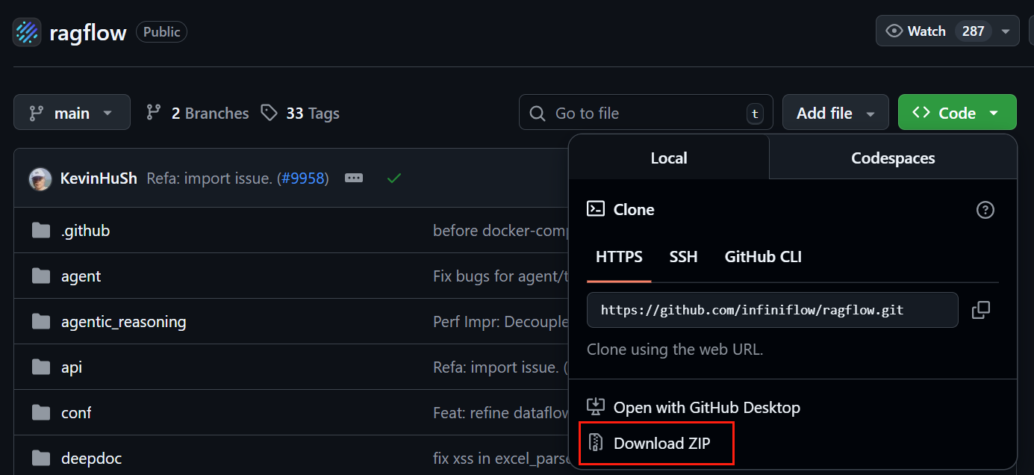Open the clone help question mark icon
Image resolution: width=1034 pixels, height=475 pixels.
click(x=985, y=210)
